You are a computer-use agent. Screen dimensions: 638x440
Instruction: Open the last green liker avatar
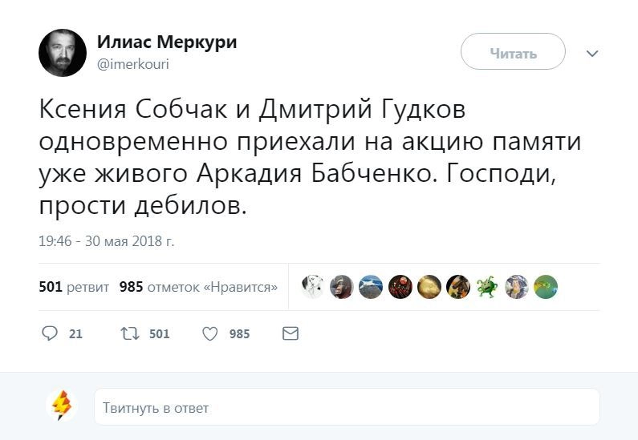click(x=546, y=287)
